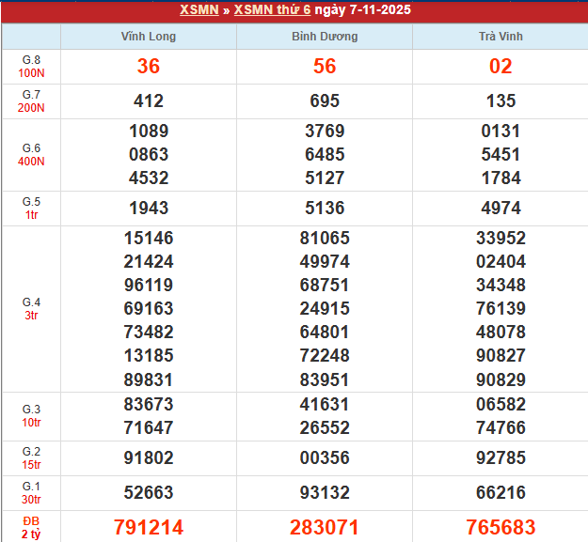The image size is (588, 542).
Task: Click Vĩnh Long G.8 number 36
Action: (149, 67)
